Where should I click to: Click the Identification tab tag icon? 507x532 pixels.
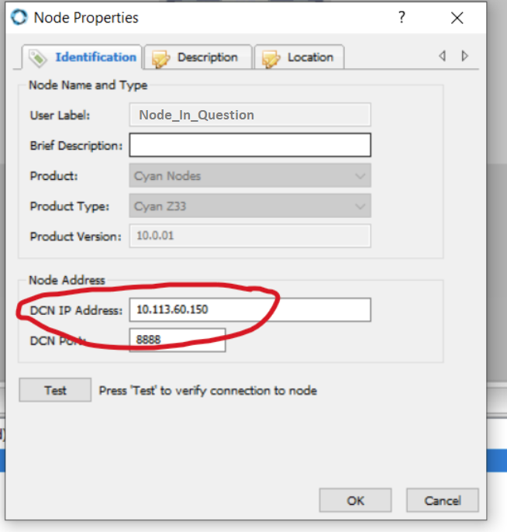pyautogui.click(x=38, y=57)
